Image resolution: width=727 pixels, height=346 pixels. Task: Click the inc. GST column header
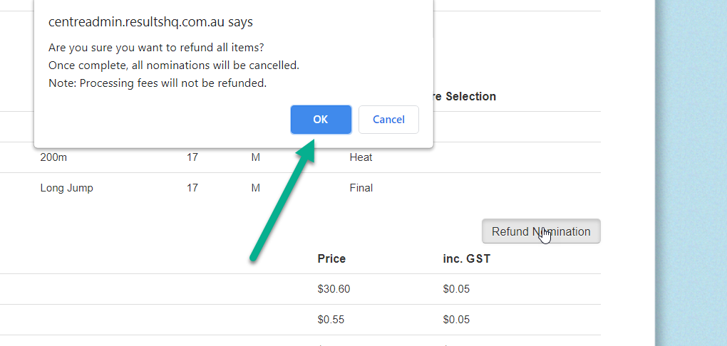click(466, 258)
